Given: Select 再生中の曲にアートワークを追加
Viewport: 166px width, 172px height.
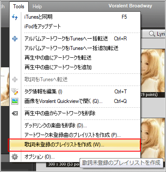Looking at the screenshot, I should point(75,67).
